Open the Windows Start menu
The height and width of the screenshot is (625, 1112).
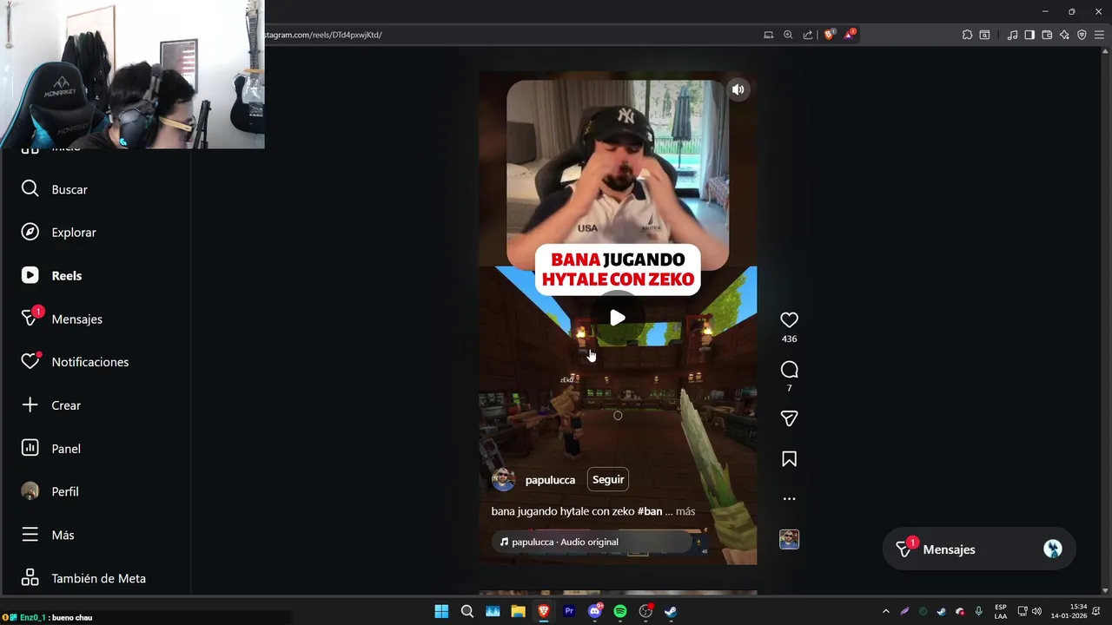pos(441,611)
